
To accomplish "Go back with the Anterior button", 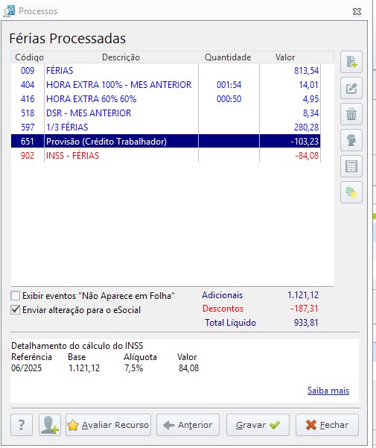I will [188, 425].
